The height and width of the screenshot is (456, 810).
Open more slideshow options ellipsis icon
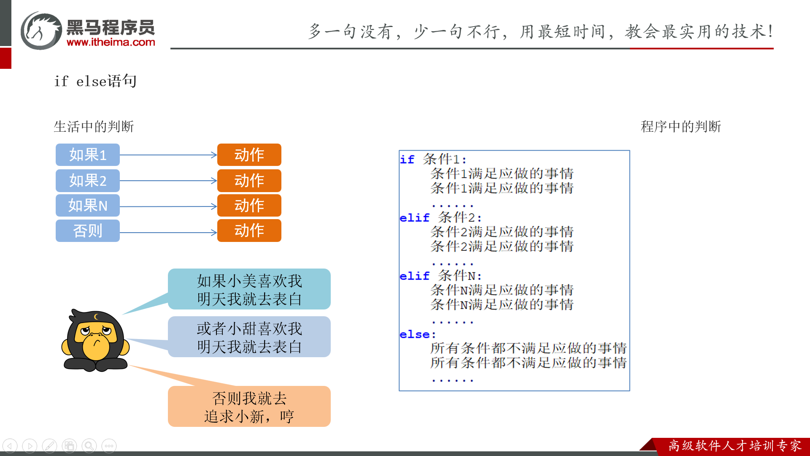109,446
